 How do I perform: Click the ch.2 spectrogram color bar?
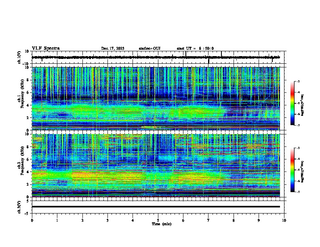(x=293, y=170)
